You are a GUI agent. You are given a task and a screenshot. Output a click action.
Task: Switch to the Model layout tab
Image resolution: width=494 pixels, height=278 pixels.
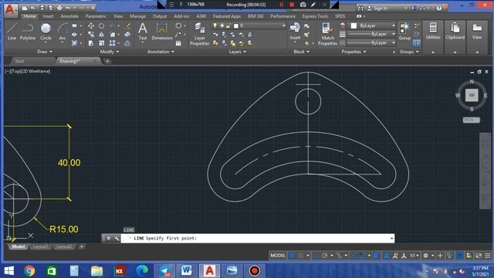pos(19,246)
